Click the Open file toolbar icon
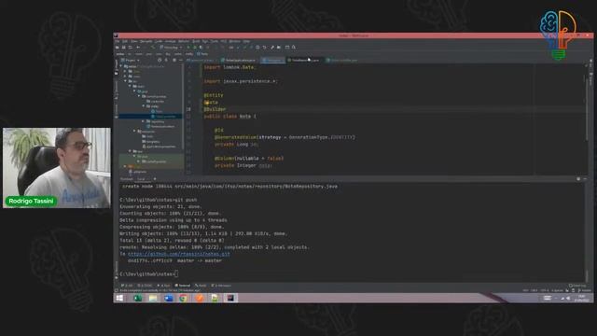The height and width of the screenshot is (336, 597). (x=118, y=48)
